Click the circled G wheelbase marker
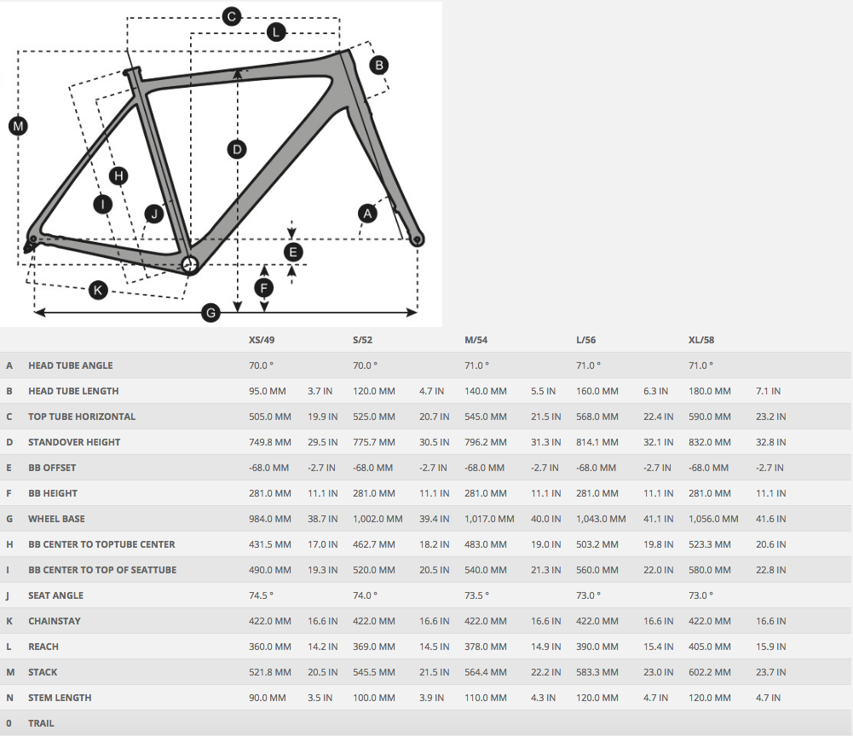This screenshot has width=853, height=736. (210, 313)
